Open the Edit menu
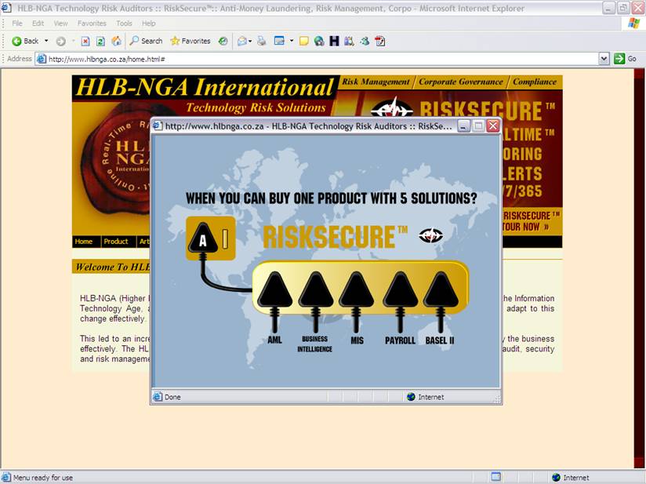Viewport: 646px width, 484px height. [38, 24]
